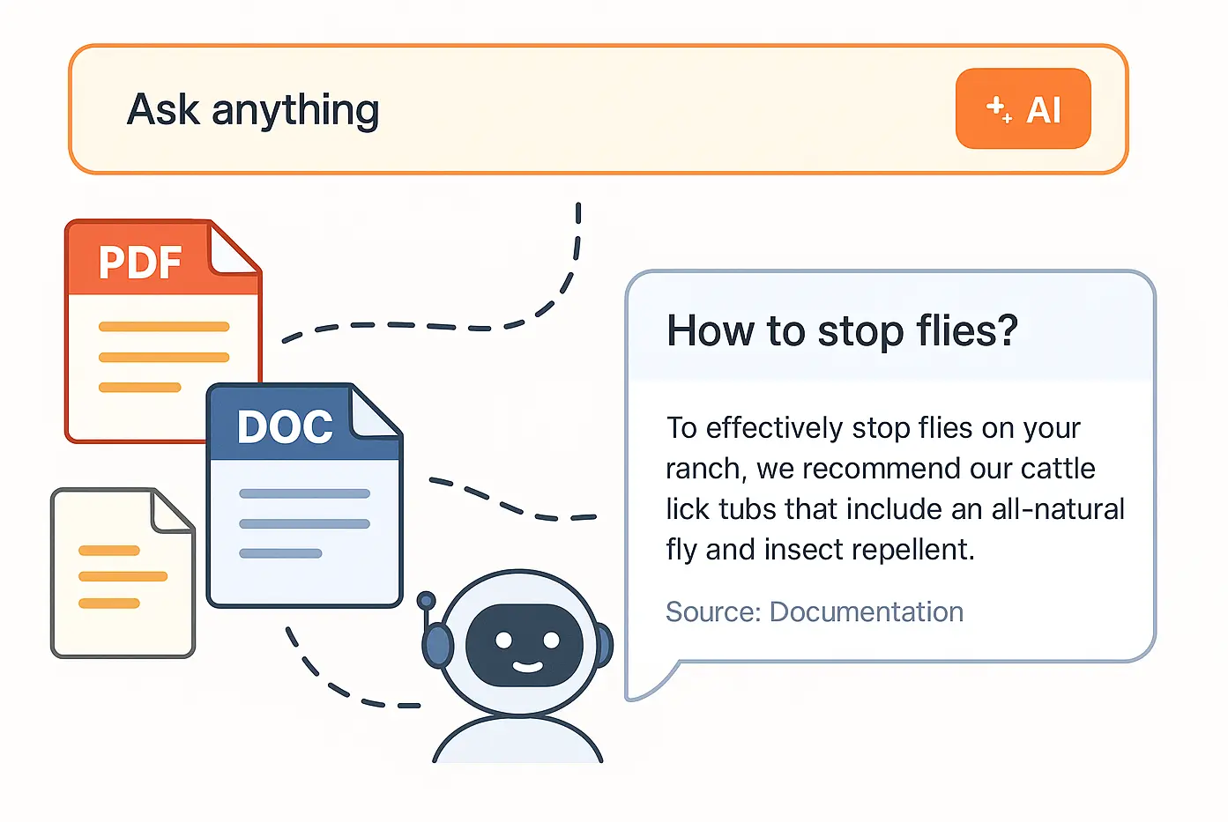Click the folded corner of the PDF icon
The width and height of the screenshot is (1228, 822).
(231, 248)
